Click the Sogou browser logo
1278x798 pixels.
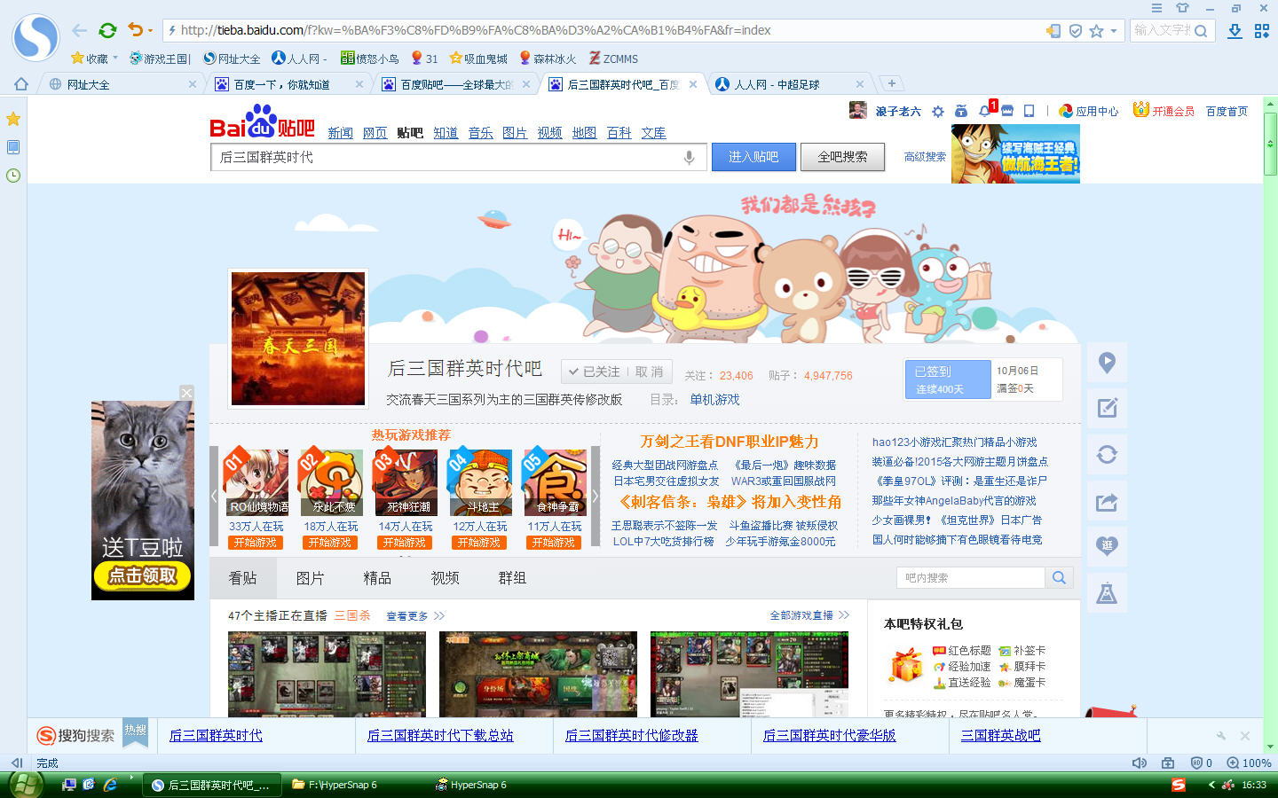[x=35, y=37]
